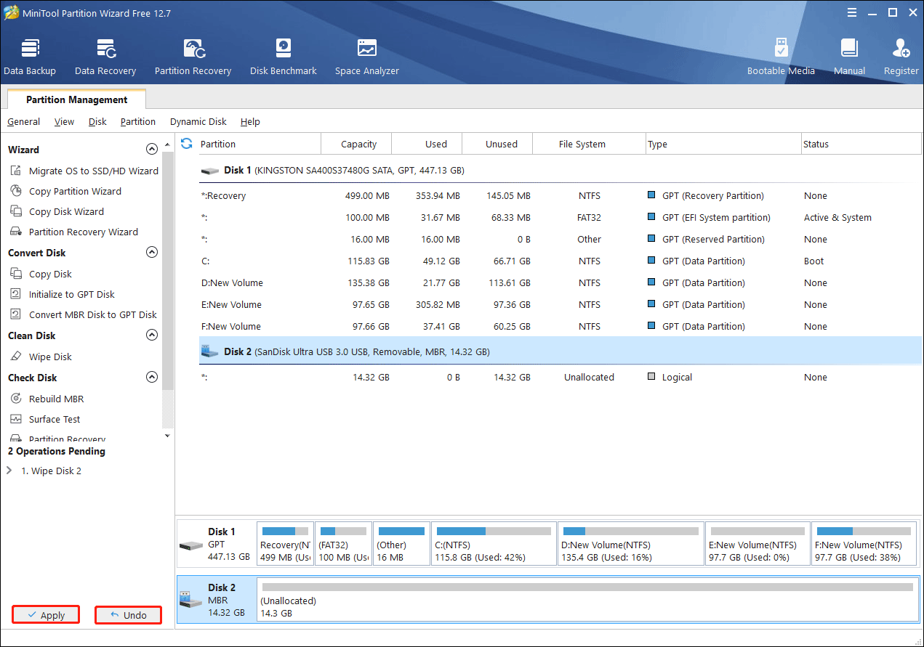Open the Manual
The width and height of the screenshot is (924, 647).
(x=849, y=57)
